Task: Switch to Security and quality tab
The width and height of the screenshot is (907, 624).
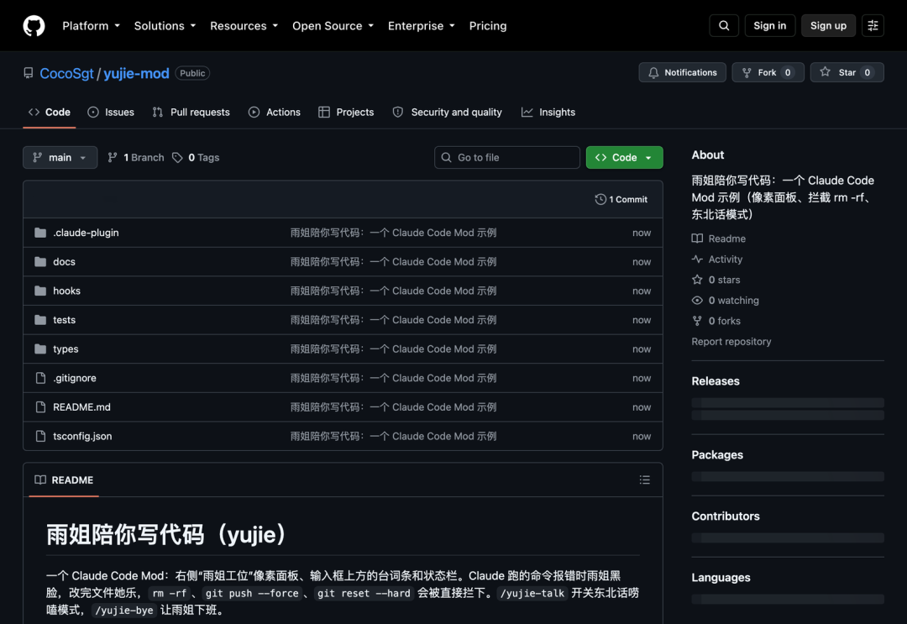Action: pos(447,113)
